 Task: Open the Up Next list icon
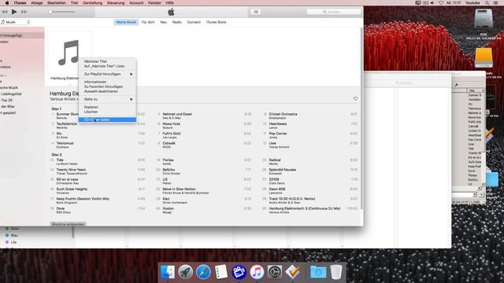click(255, 12)
